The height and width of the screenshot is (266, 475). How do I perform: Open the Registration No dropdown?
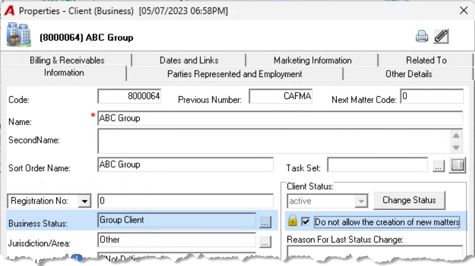tap(85, 201)
